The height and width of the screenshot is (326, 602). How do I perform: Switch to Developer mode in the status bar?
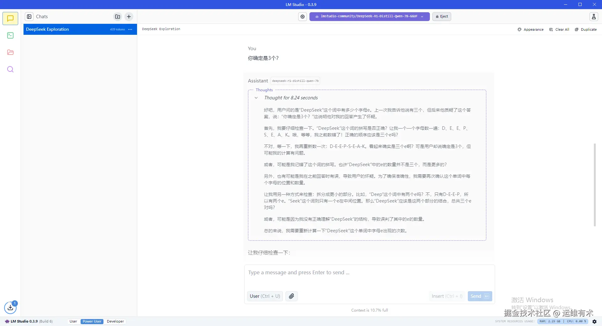(115, 321)
